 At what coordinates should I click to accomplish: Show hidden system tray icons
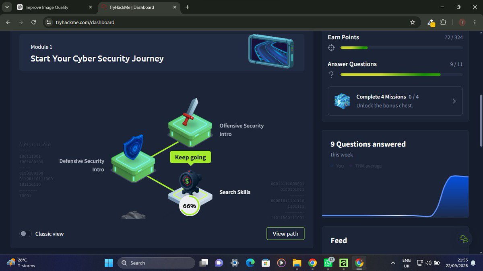393,263
